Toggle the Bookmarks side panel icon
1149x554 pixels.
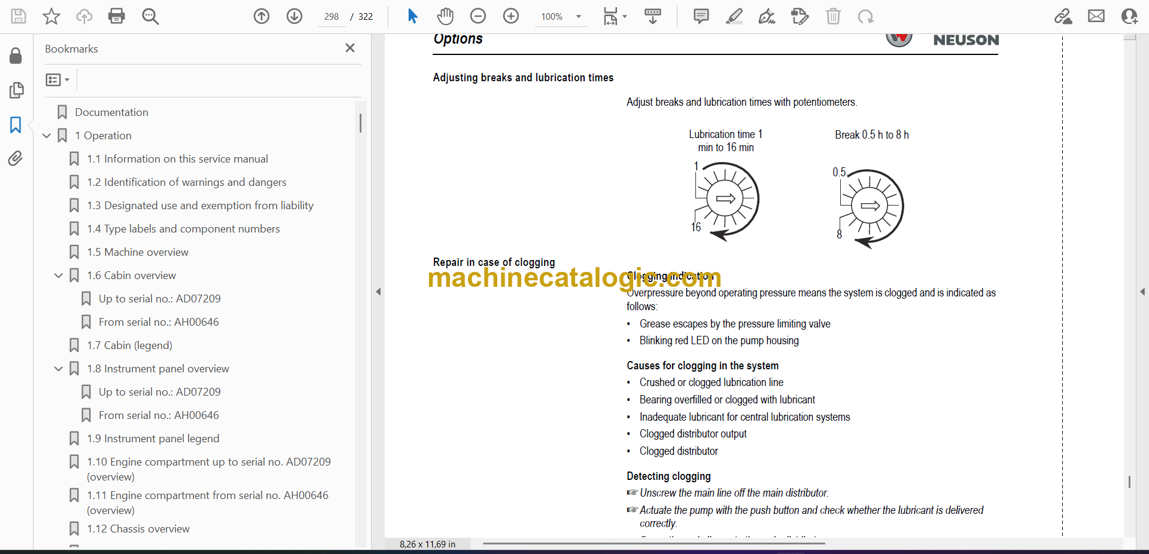[16, 125]
